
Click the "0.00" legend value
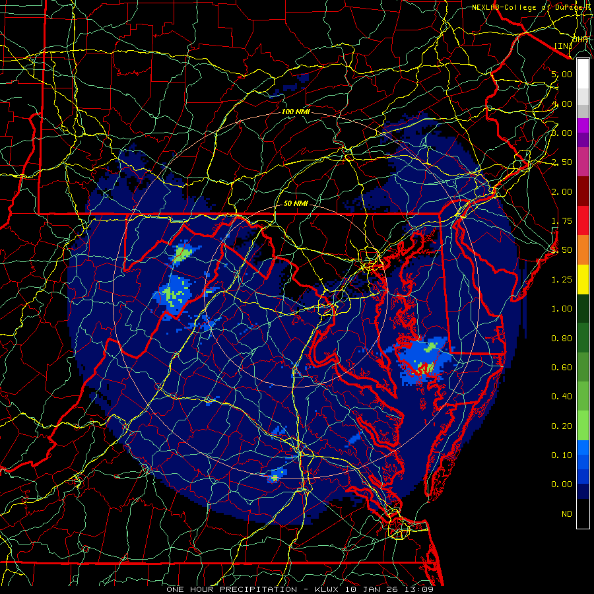[562, 484]
